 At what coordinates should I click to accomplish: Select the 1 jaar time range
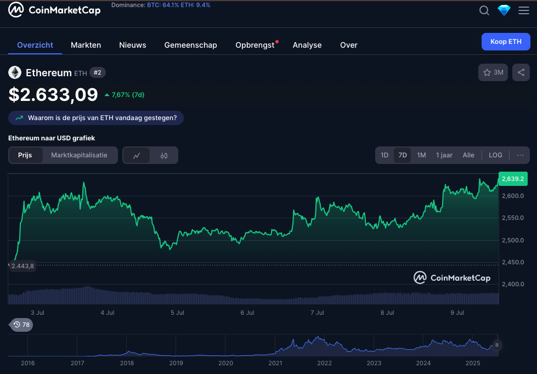(444, 155)
